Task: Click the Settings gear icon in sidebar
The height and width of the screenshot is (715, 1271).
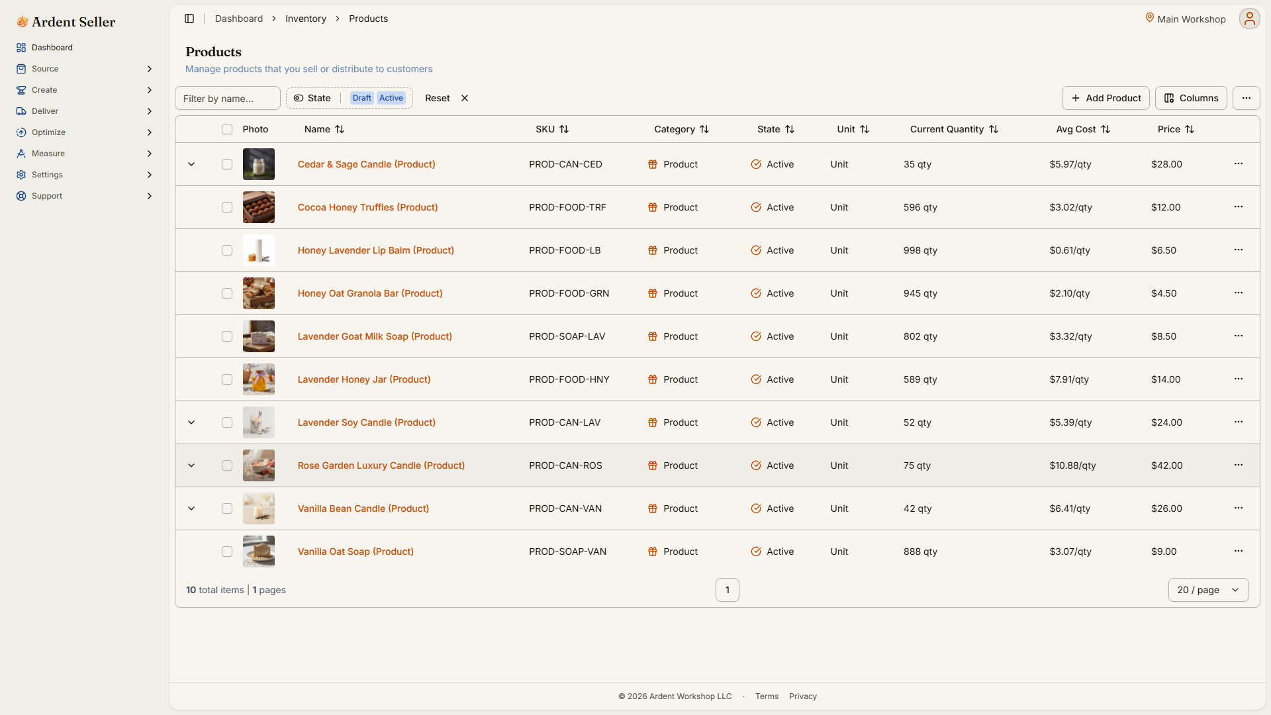Action: point(21,175)
